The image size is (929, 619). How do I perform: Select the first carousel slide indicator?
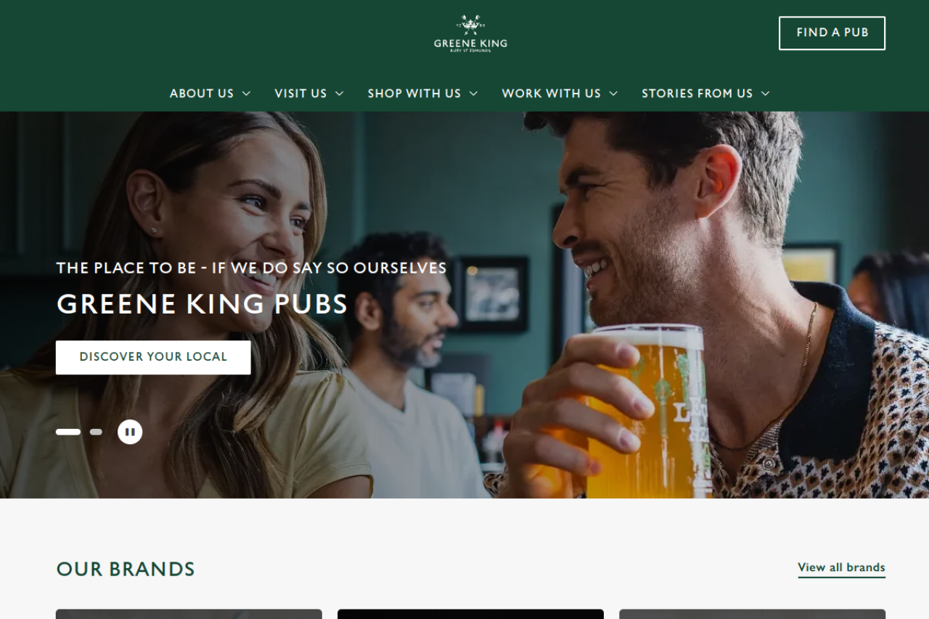coord(68,432)
